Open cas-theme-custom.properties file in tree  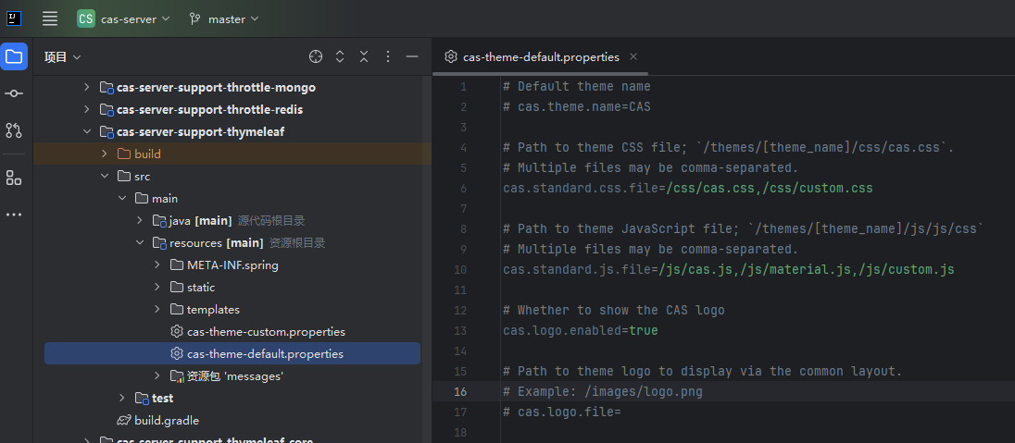point(266,331)
